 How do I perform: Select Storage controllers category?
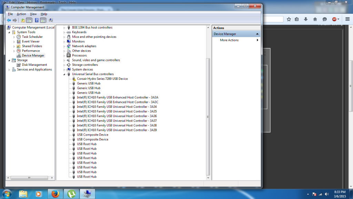click(x=85, y=65)
